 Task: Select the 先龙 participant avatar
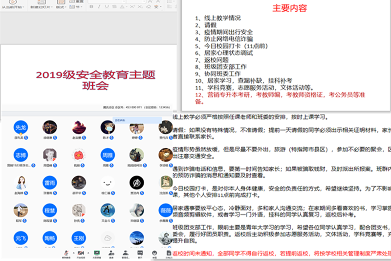tap(21, 127)
